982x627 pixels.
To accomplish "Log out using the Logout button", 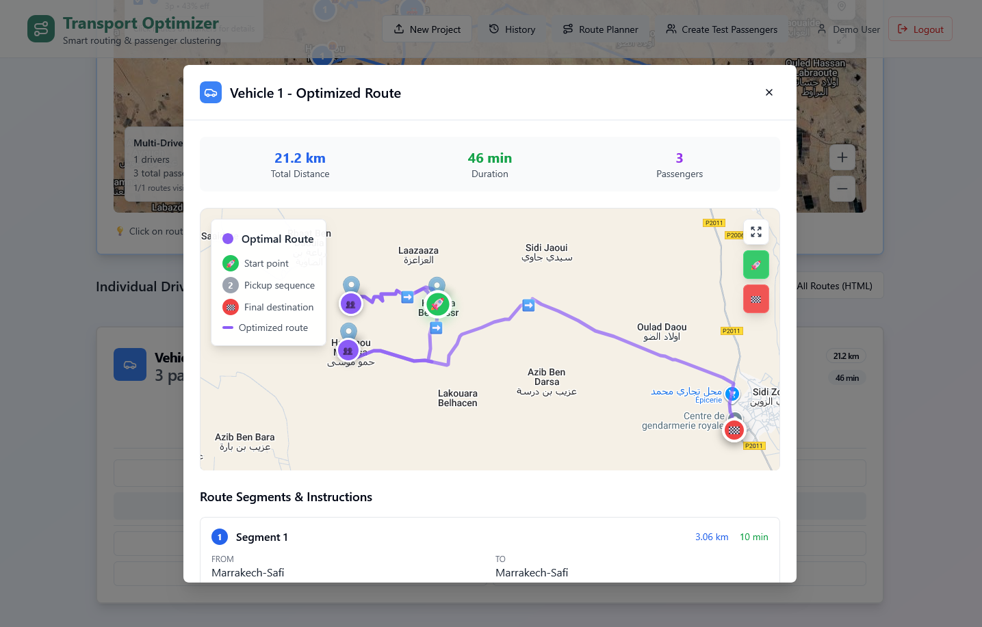I will [x=920, y=29].
